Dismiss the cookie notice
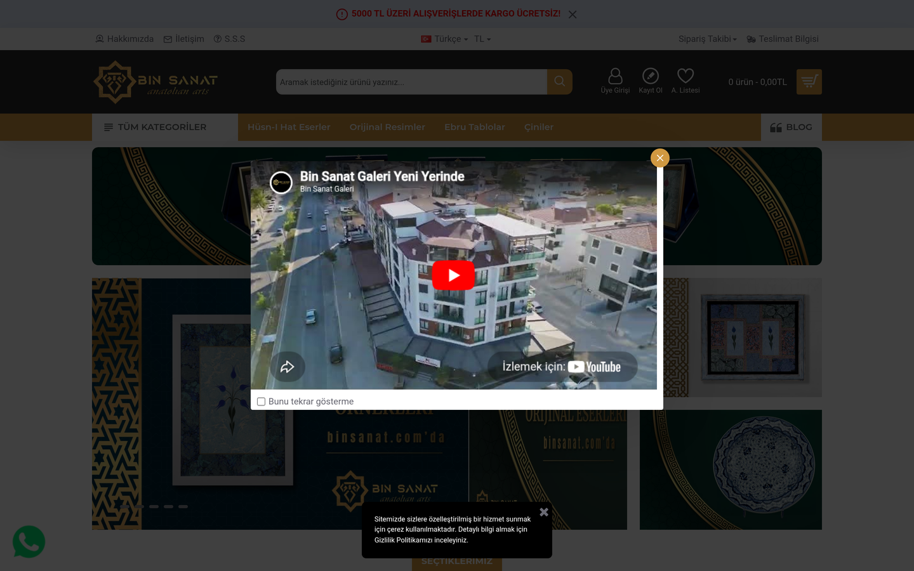914x571 pixels. click(x=544, y=512)
